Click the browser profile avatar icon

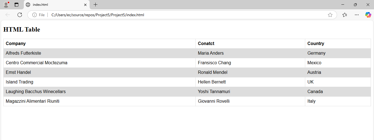[6, 5]
